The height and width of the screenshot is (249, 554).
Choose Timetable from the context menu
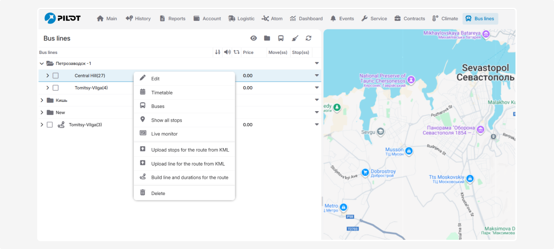pyautogui.click(x=162, y=93)
